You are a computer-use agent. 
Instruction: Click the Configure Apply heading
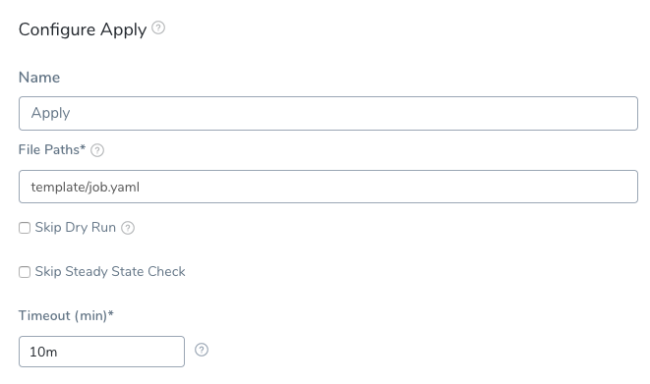(x=83, y=29)
